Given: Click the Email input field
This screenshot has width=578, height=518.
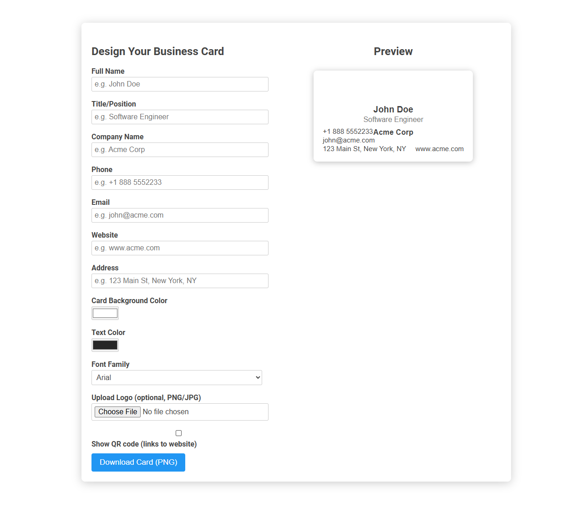Looking at the screenshot, I should 179,215.
